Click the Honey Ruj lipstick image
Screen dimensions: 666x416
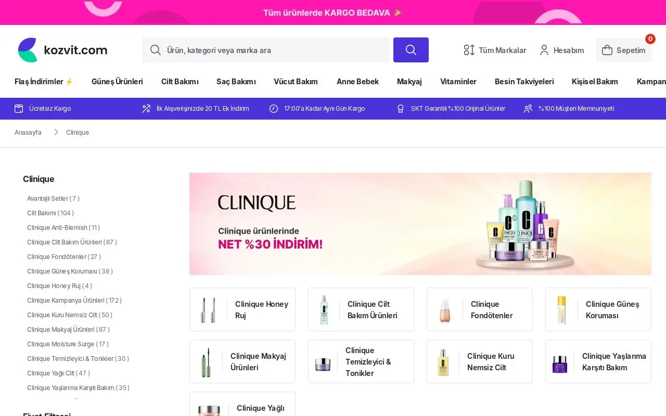[209, 309]
